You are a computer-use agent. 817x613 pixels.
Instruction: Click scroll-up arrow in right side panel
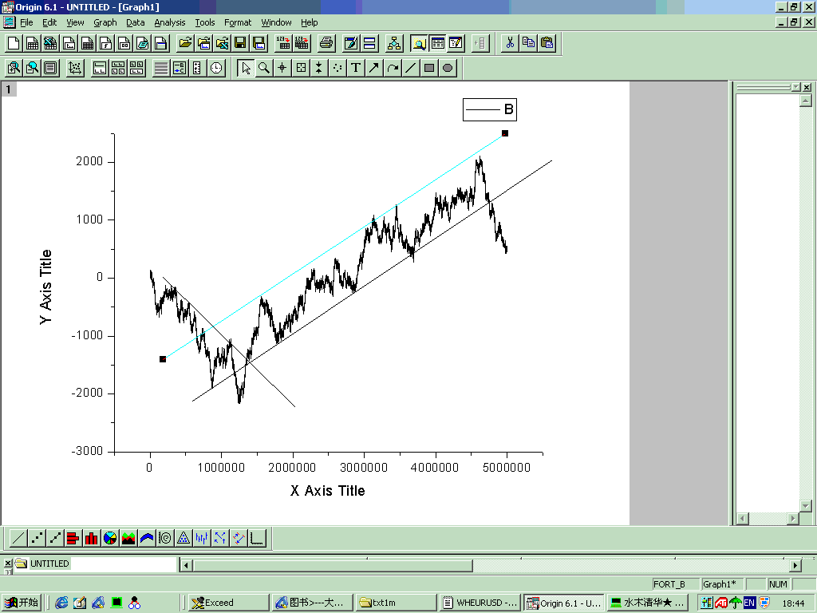(806, 101)
